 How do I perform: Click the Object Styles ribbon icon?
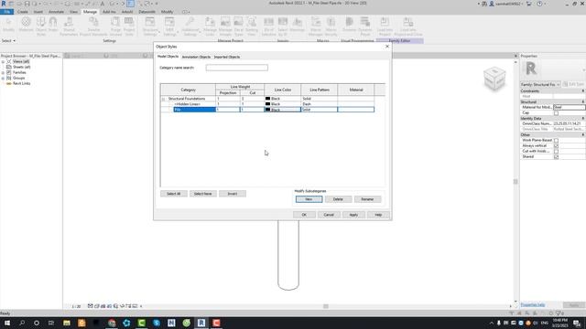(41, 26)
